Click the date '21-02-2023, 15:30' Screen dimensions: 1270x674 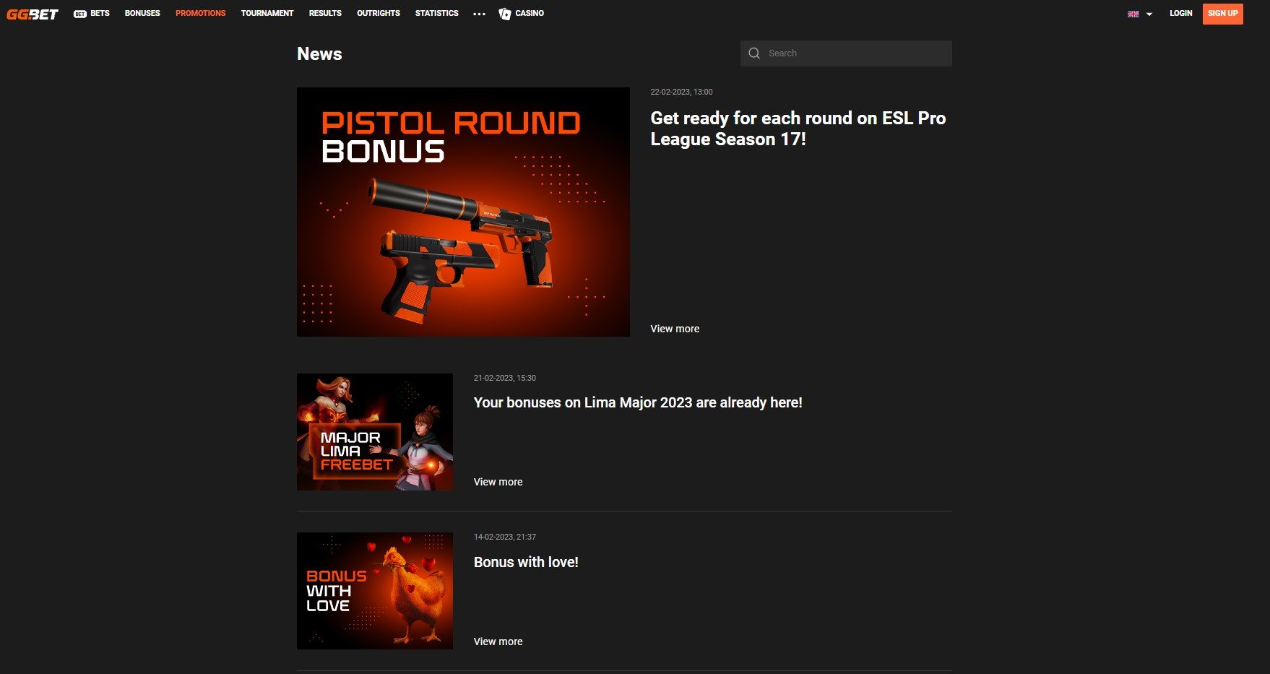[505, 378]
